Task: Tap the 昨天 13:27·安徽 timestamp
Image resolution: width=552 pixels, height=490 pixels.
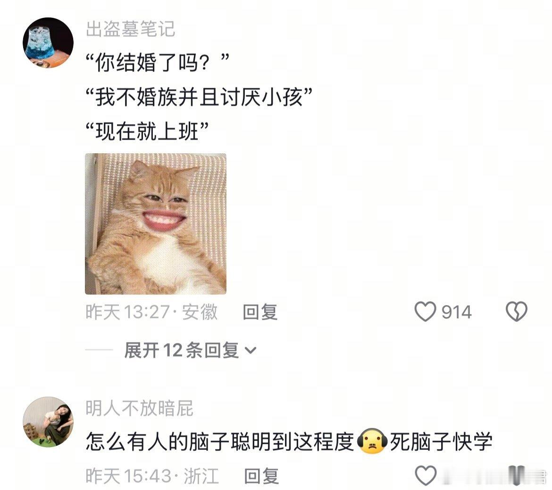Action: point(152,312)
